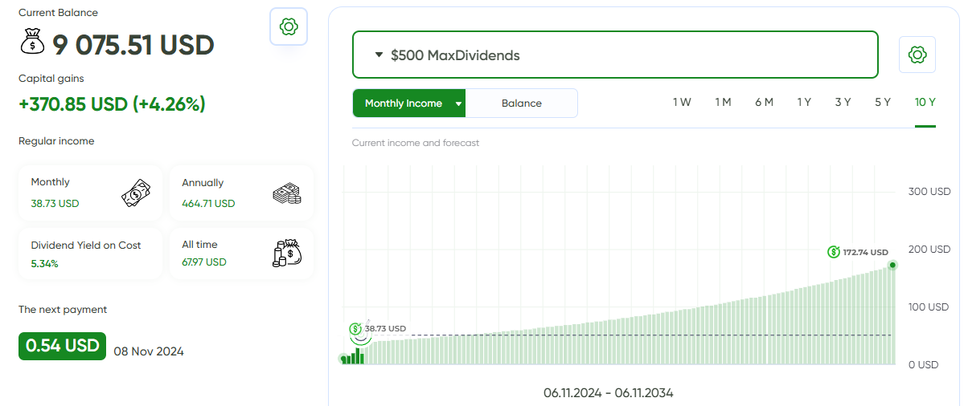Click the 0 USD axis label

[924, 365]
